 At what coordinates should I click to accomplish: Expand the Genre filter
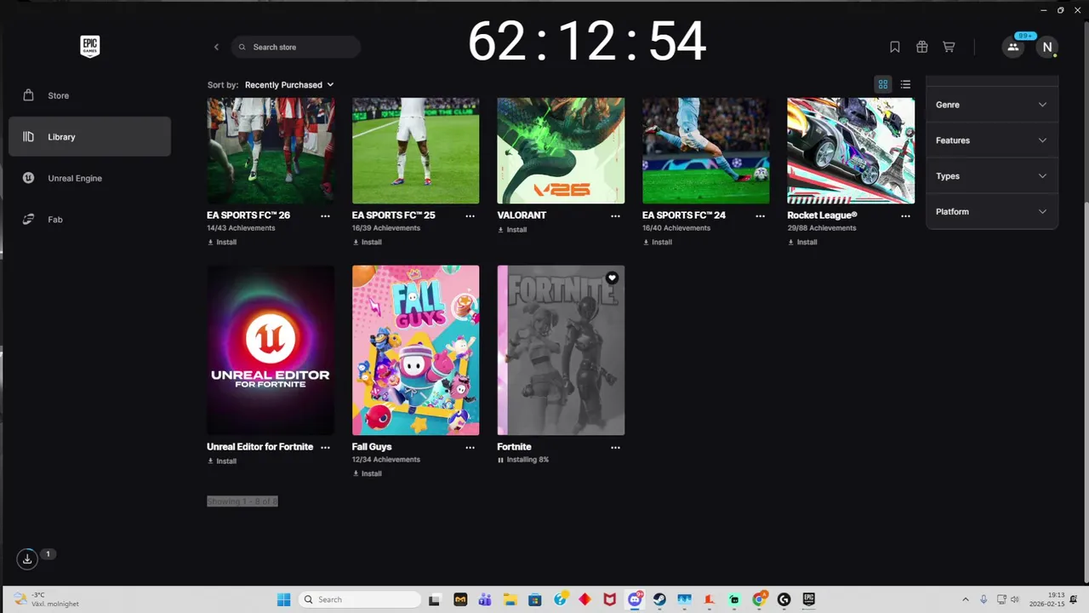(991, 105)
